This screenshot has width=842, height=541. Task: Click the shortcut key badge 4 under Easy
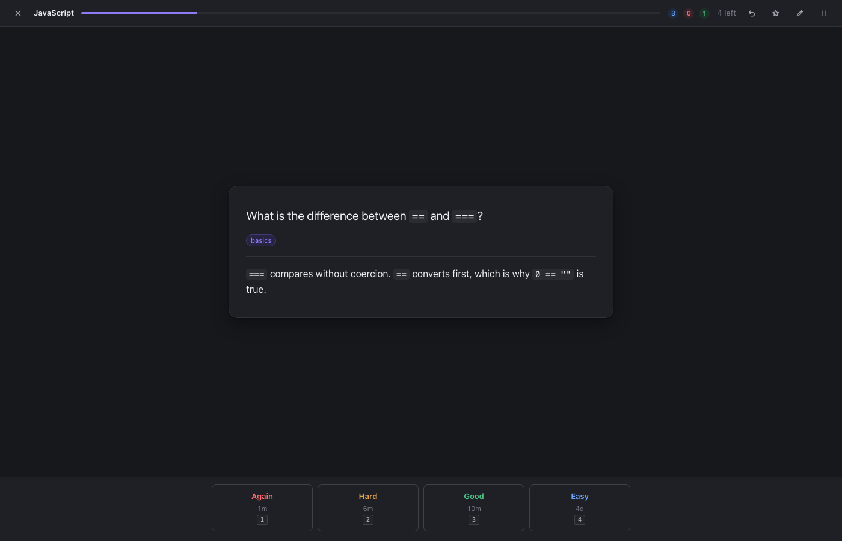580,520
